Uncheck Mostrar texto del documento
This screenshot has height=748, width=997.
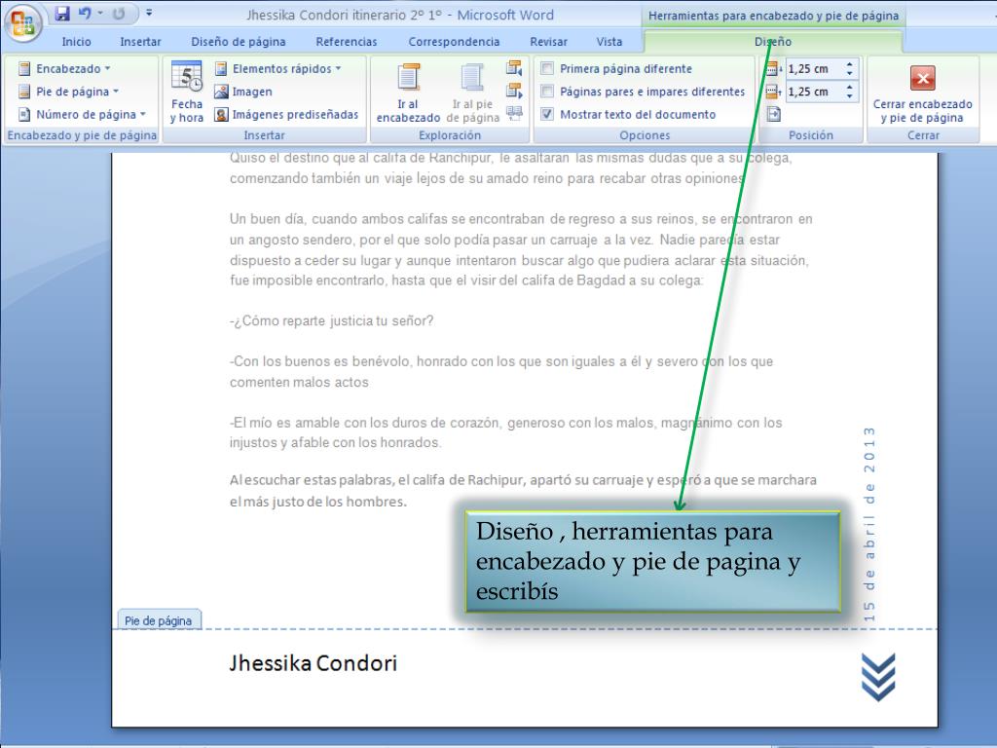point(628,115)
